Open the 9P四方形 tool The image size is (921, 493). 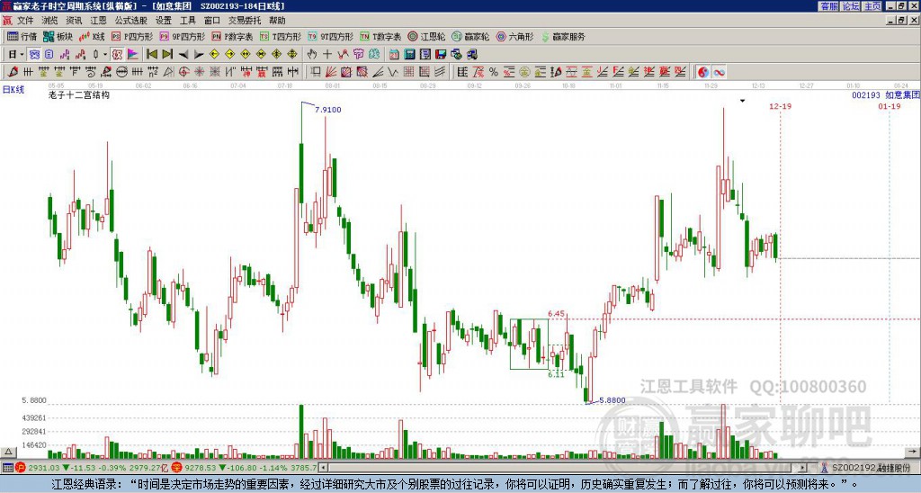coord(183,36)
